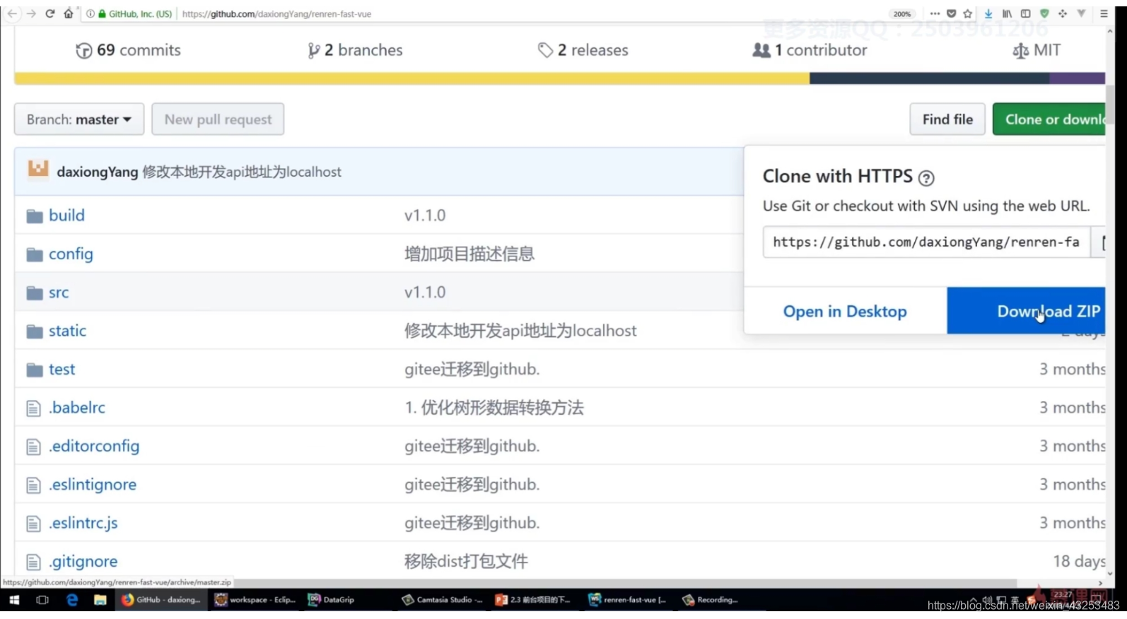The height and width of the screenshot is (619, 1127).
Task: Click the daxiongYang avatar image
Action: point(38,170)
